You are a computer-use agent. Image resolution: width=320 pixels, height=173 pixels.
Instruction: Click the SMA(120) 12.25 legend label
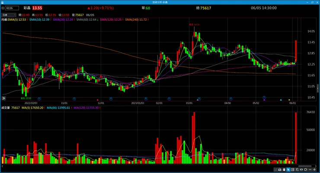click(x=111, y=19)
